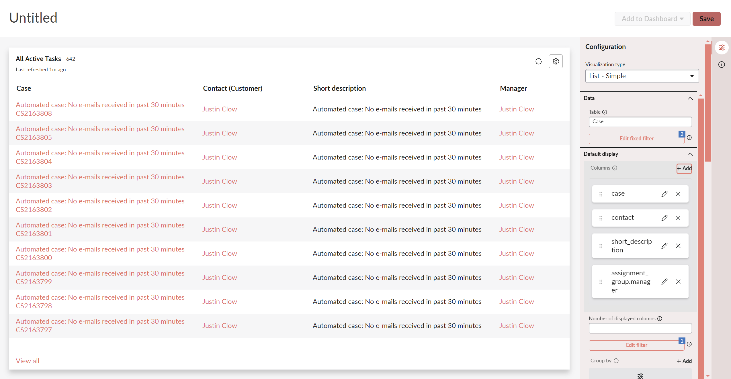Viewport: 731px width, 379px height.
Task: Collapse the Data section
Action: tap(690, 98)
